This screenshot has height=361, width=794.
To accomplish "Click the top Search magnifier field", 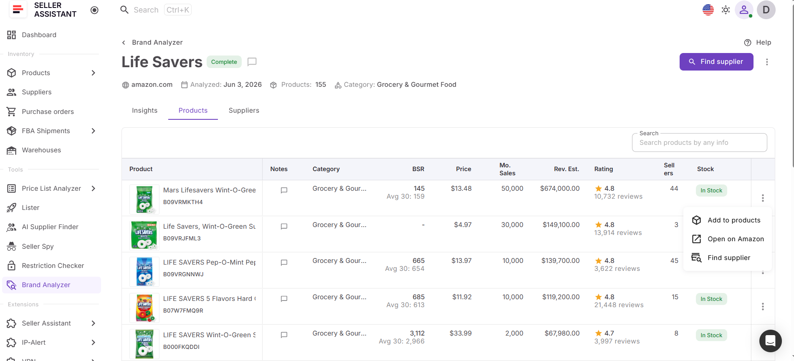I will 155,10.
